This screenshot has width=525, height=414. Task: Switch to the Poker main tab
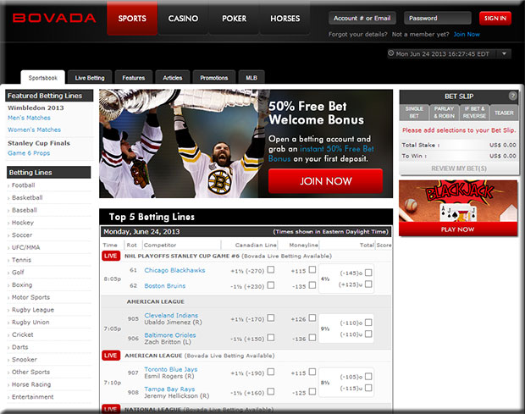pos(234,19)
